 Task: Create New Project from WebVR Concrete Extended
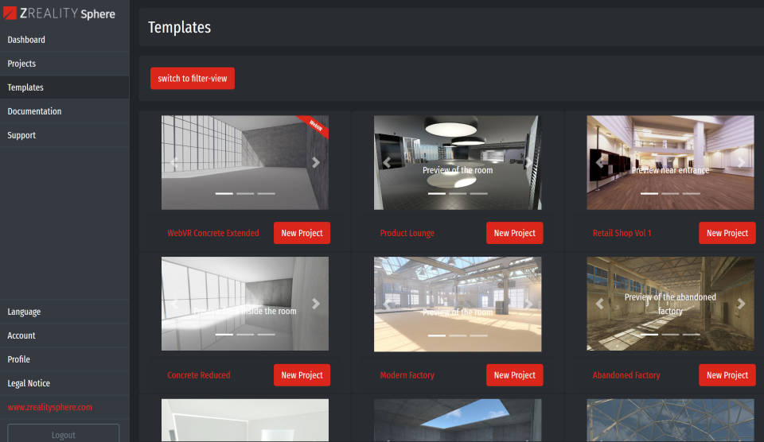[x=302, y=233]
